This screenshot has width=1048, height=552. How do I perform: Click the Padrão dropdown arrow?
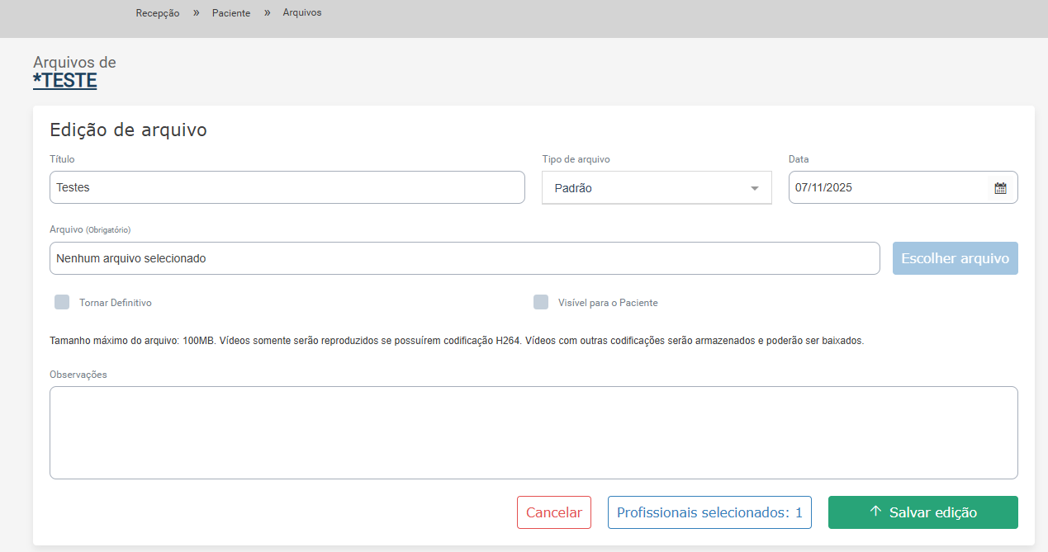pos(754,188)
